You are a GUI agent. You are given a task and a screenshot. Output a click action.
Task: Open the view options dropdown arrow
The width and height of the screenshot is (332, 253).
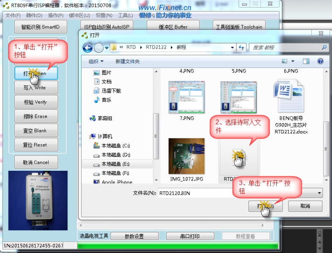click(293, 61)
